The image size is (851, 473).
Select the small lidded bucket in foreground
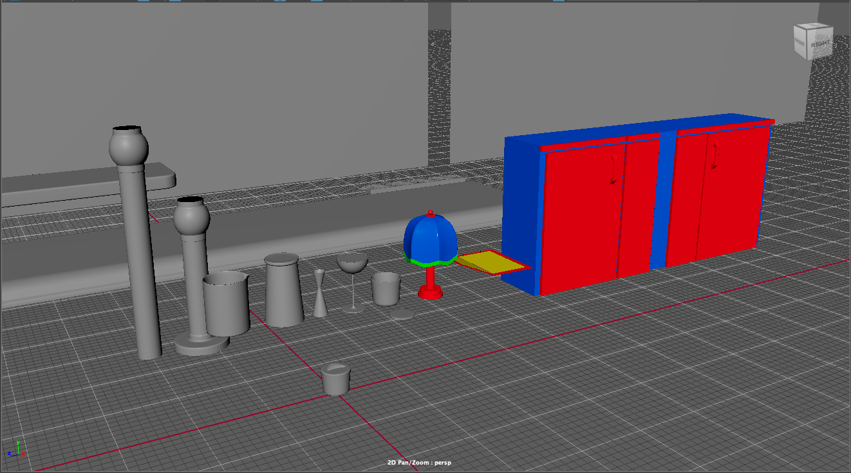pos(335,378)
